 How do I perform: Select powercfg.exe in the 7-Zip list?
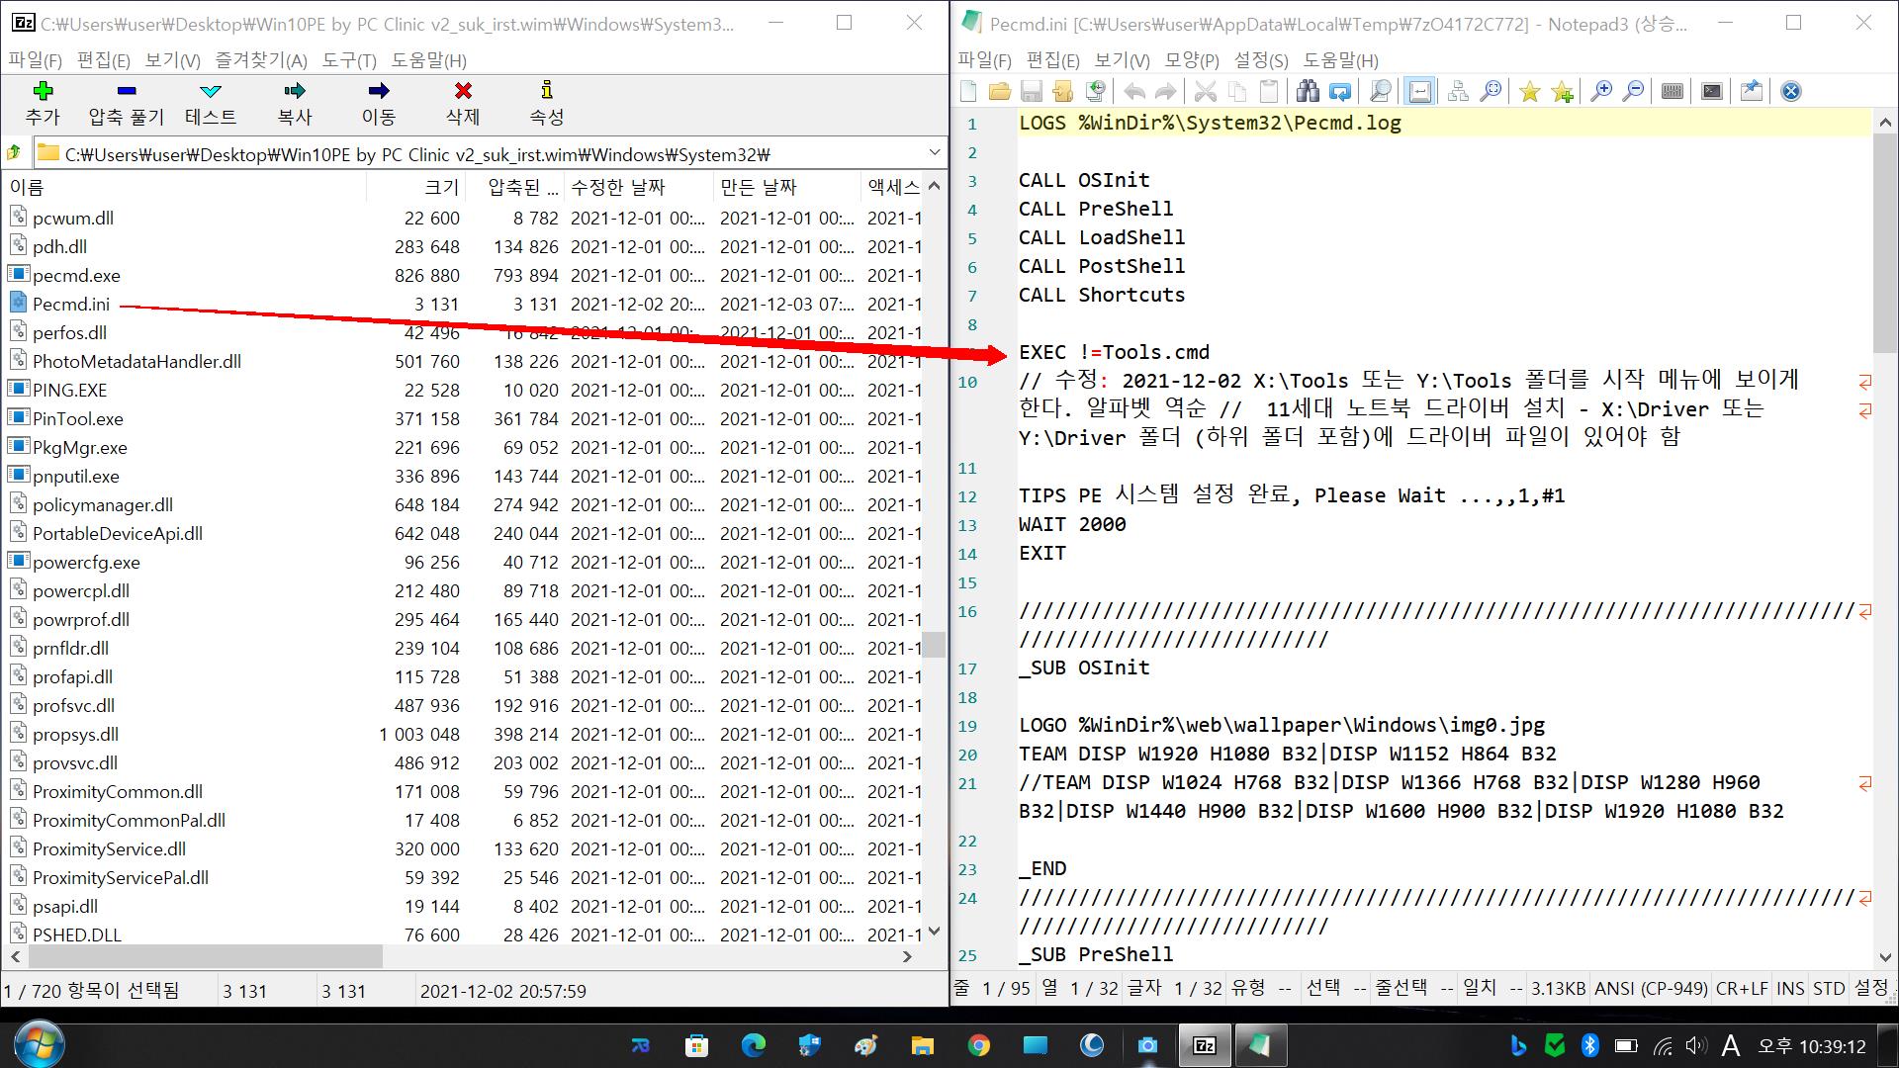click(86, 562)
